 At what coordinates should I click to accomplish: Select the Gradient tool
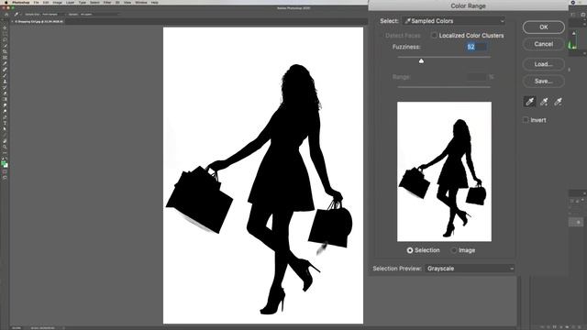click(5, 100)
